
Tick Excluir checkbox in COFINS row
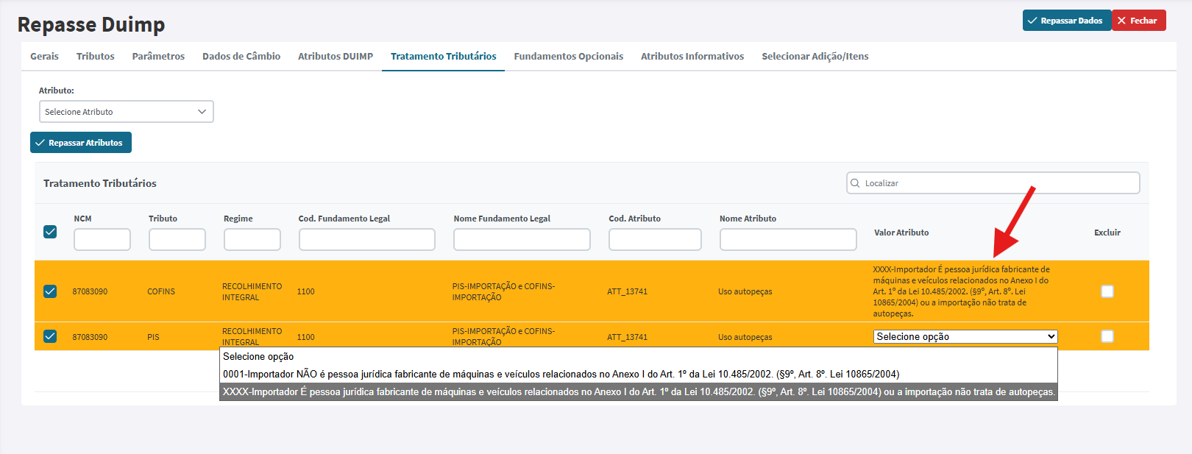(1107, 291)
